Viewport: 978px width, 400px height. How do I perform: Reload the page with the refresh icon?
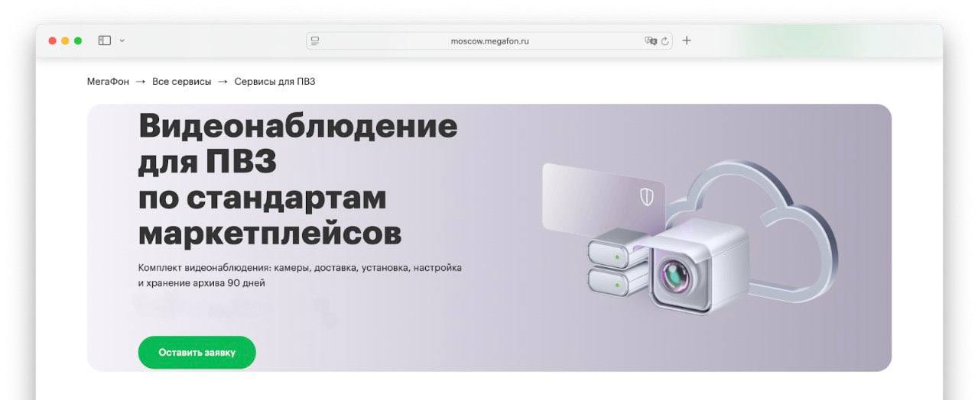coord(665,41)
